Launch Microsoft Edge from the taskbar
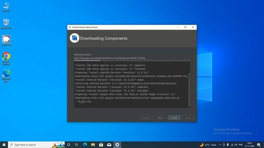264x148 pixels. tap(85, 145)
